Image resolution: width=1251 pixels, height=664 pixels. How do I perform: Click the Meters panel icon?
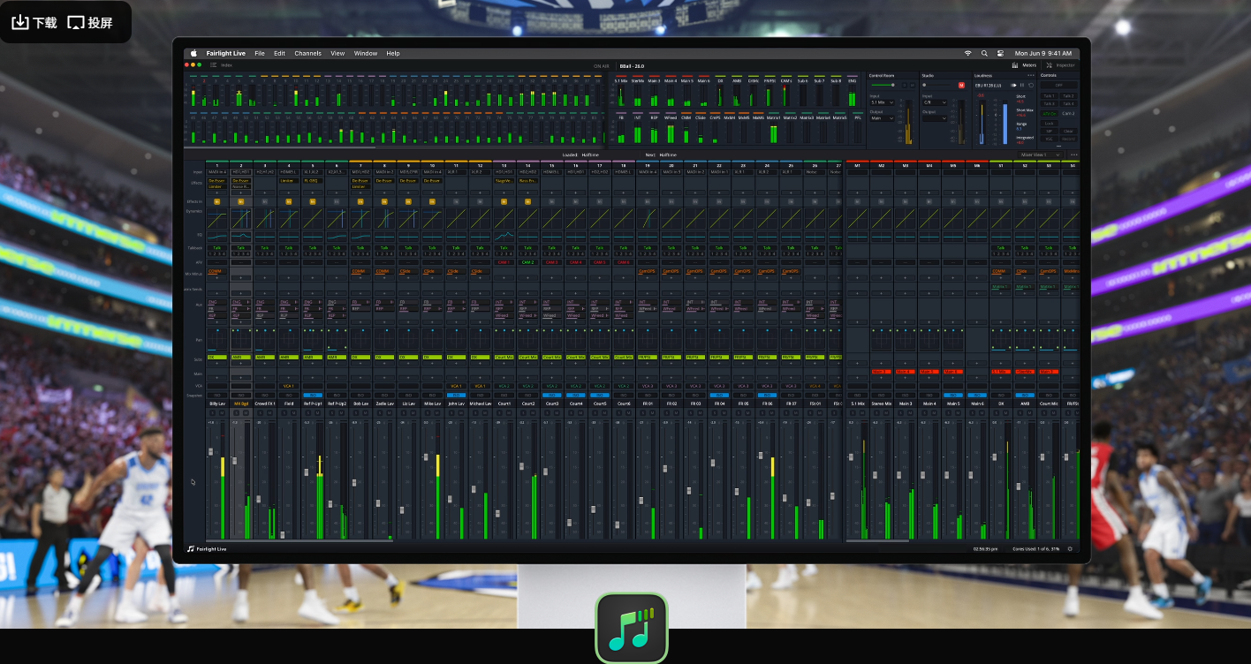point(1014,65)
